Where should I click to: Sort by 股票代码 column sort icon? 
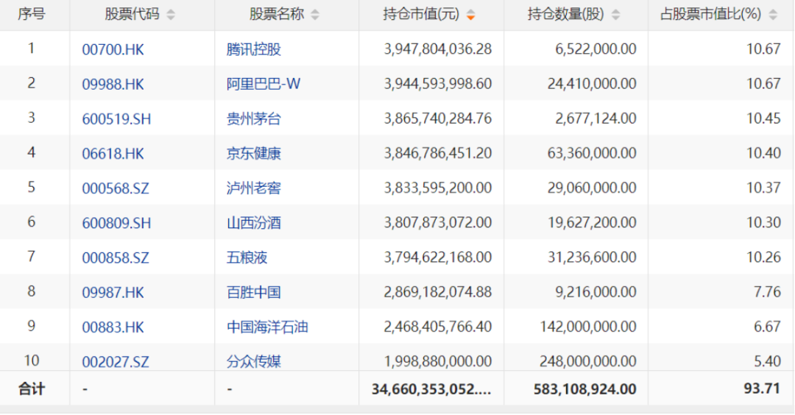(171, 15)
